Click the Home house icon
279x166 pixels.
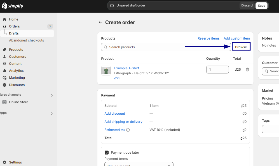pyautogui.click(x=4, y=19)
